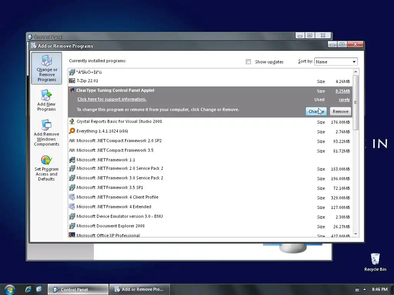Click the .NET Framework 2.0 Service Pack 2 icon
This screenshot has width=394, height=295.
tap(72, 168)
